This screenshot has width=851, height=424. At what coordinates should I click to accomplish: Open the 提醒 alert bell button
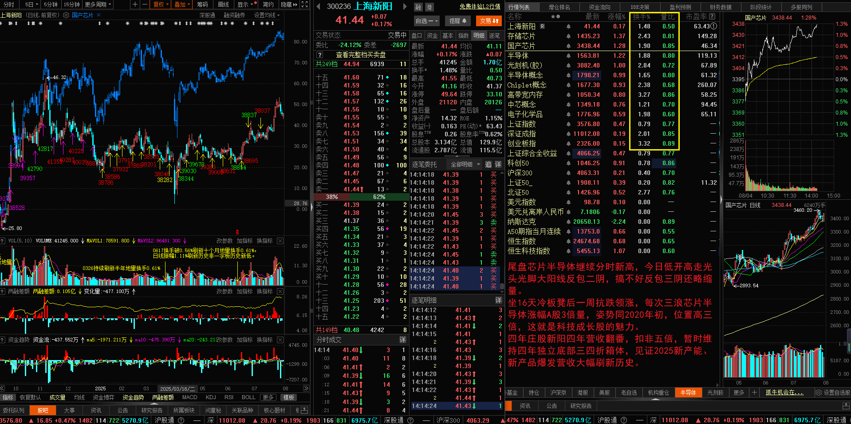(x=457, y=21)
